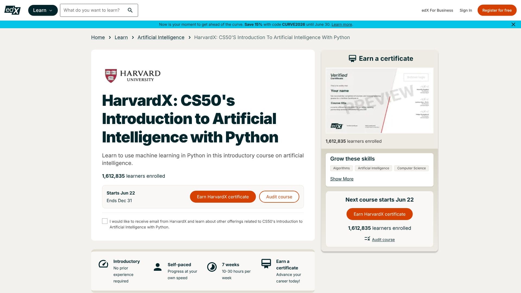Open the Verified Certificate preview thumbnail
The width and height of the screenshot is (521, 293).
tap(379, 100)
